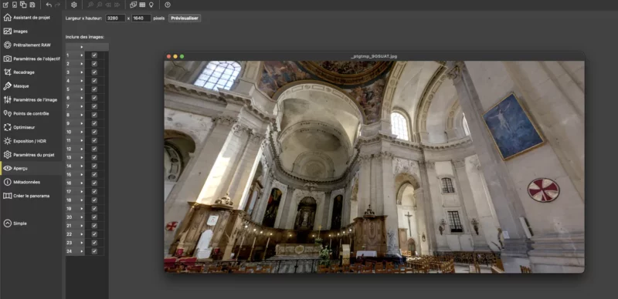Click the _ptgtmp_9GSUAT.jpg window title
The height and width of the screenshot is (299, 618).
[374, 56]
